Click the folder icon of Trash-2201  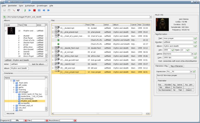tap(17, 83)
